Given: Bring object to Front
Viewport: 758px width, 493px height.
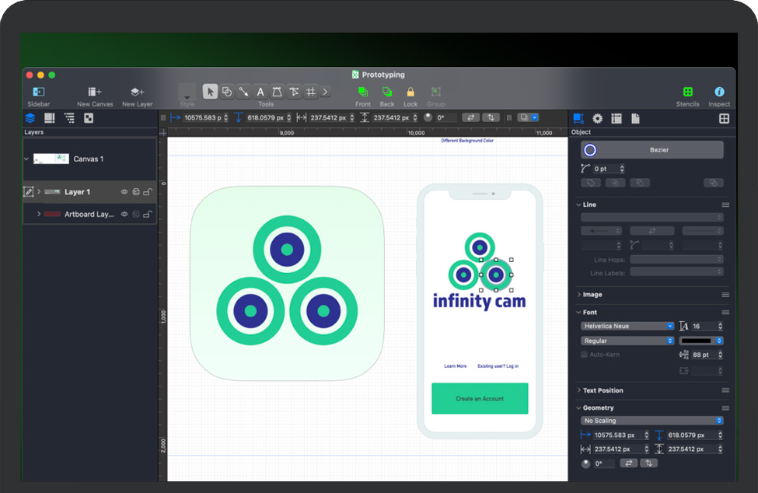Looking at the screenshot, I should 363,92.
